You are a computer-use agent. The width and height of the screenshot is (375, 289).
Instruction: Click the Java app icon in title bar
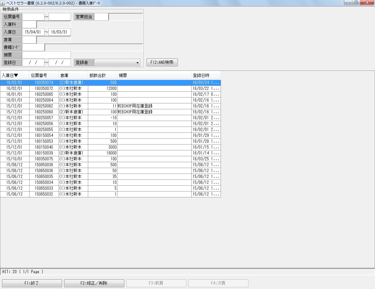point(3,3)
